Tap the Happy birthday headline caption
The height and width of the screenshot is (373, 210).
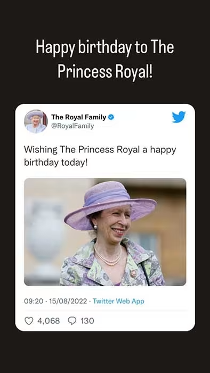pyautogui.click(x=105, y=59)
